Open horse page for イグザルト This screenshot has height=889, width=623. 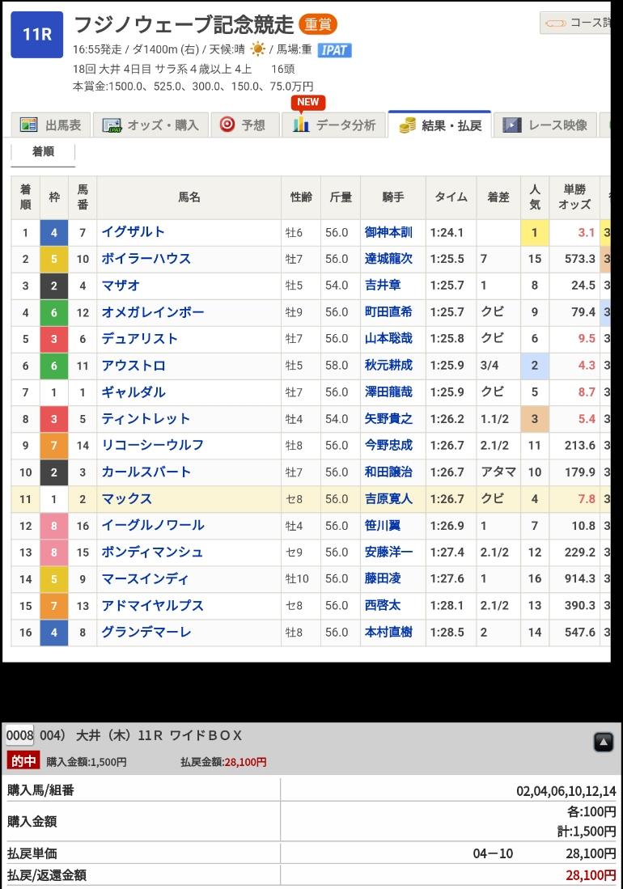133,232
